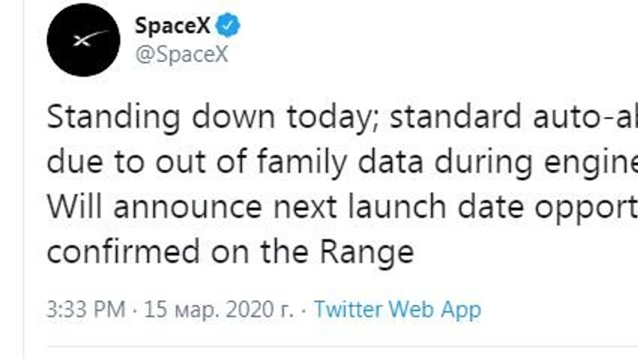
Task: Click the blue verified badge
Action: 228,26
